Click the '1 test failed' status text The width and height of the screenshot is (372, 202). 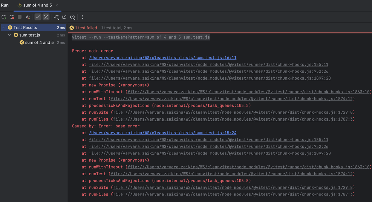[x=86, y=28]
